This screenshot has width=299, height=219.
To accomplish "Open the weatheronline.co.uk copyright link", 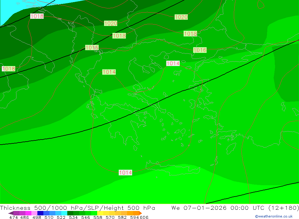I will [x=274, y=216].
